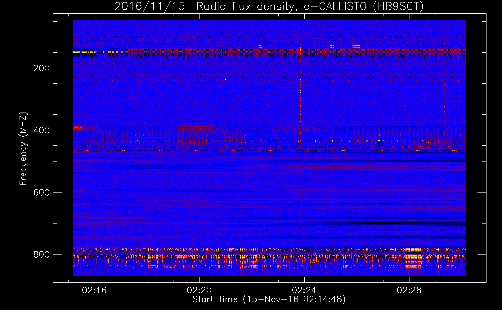Image resolution: width=502 pixels, height=310 pixels.
Task: Click the 400 frequency tick label
Action: 42,130
